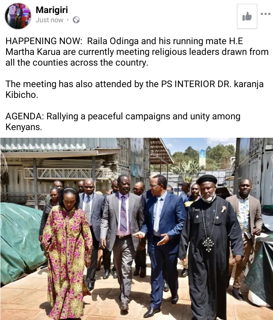Open the 'Just now' timestamp link
Screen dimensions: 273x320
(49, 20)
